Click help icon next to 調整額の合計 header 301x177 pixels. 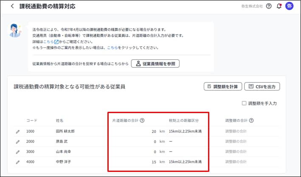pyautogui.click(x=252, y=121)
